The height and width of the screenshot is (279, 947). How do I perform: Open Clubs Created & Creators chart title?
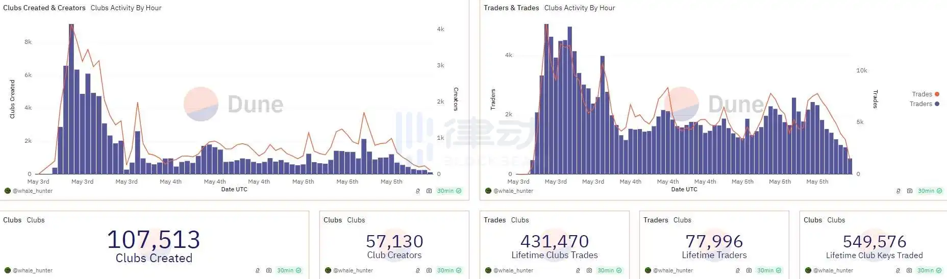[x=44, y=8]
